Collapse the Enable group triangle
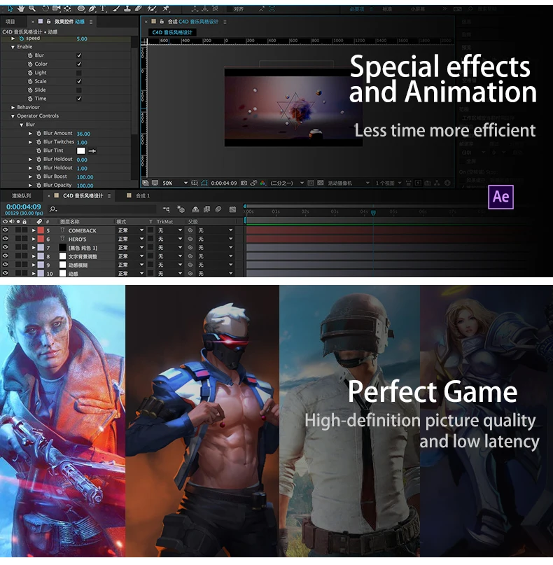 13,47
